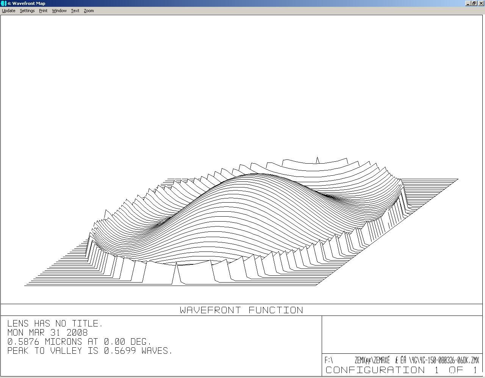Minimize the Wavefront Map window
The width and height of the screenshot is (485, 378).
[468, 3]
